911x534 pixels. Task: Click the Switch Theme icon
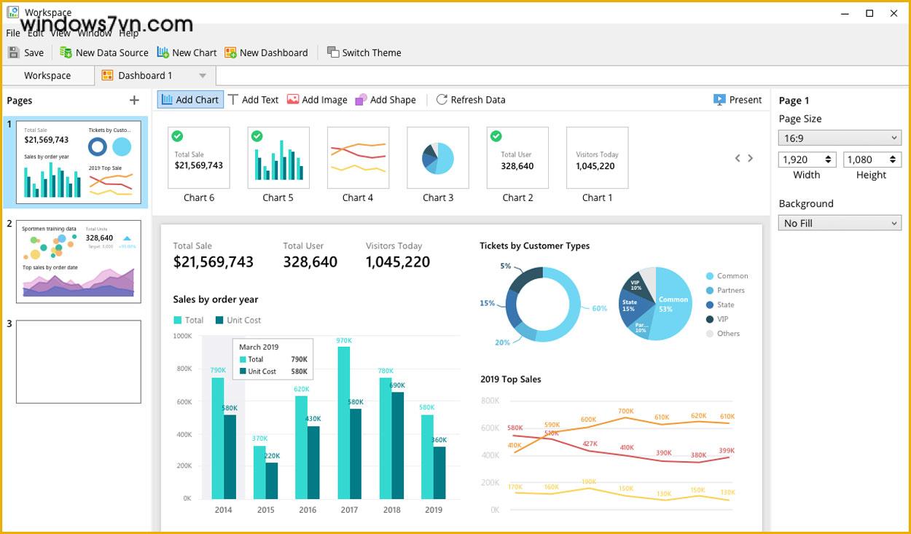(333, 52)
